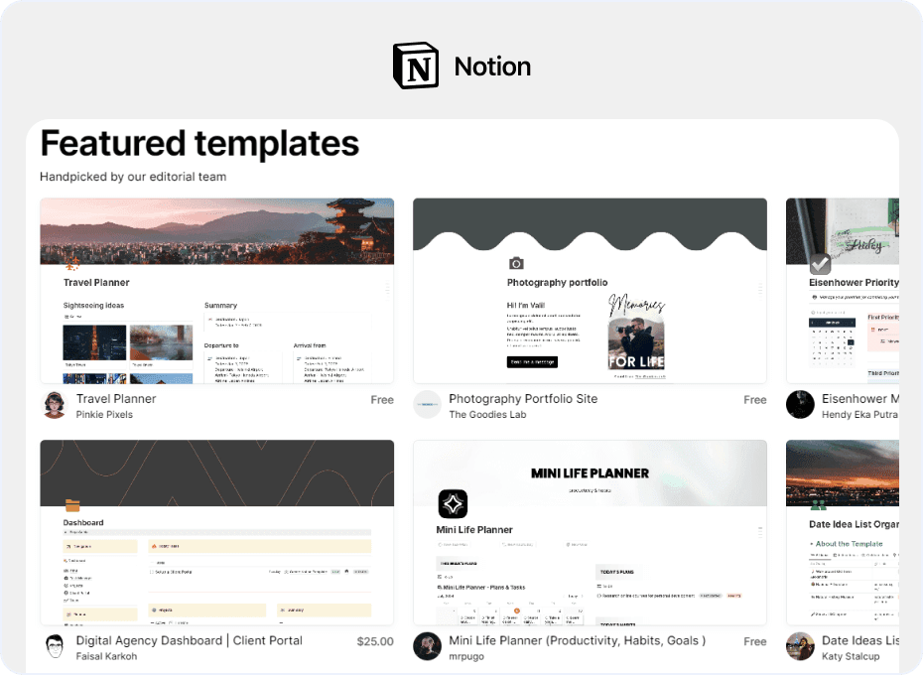The width and height of the screenshot is (923, 675).
Task: Click Free label for Photography Portfolio Site
Action: point(754,400)
